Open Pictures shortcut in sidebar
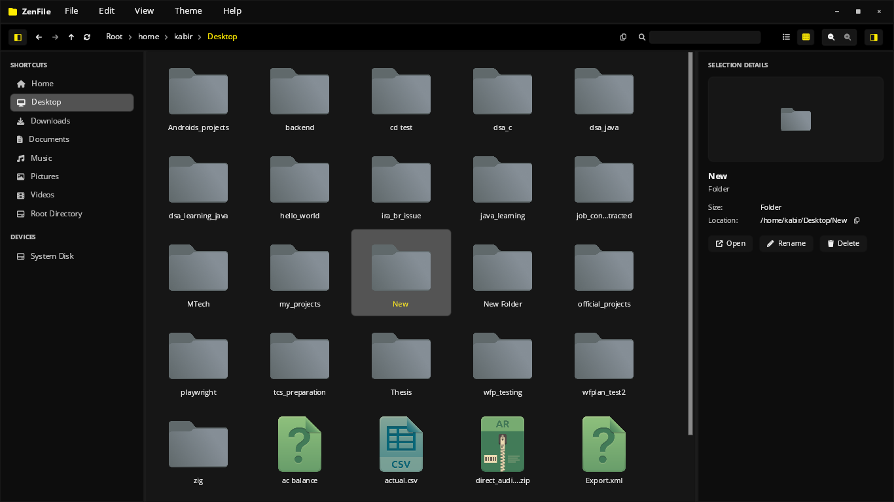Screen dimensions: 894x502 pyautogui.click(x=72, y=176)
